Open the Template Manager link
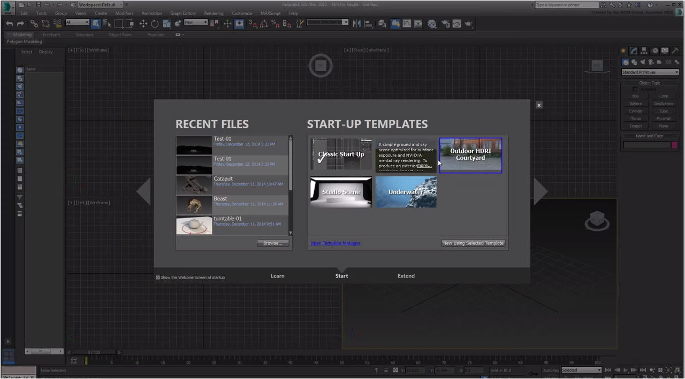The width and height of the screenshot is (685, 379). pyautogui.click(x=335, y=243)
